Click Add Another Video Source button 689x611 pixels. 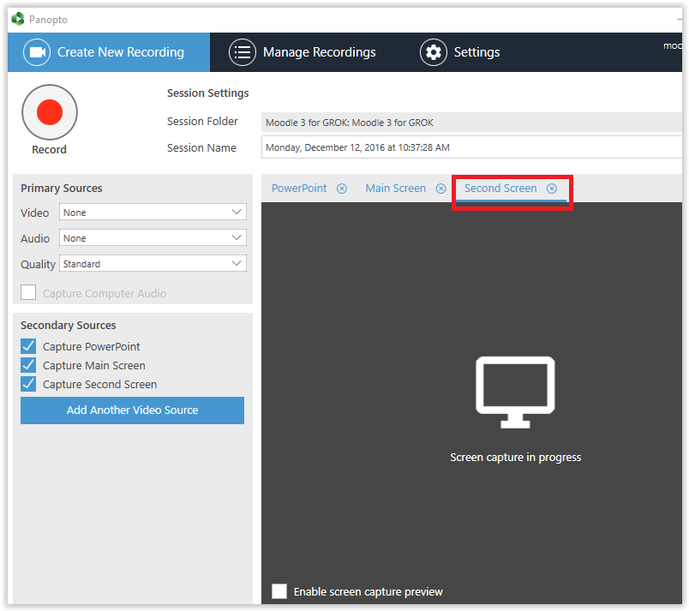point(132,410)
